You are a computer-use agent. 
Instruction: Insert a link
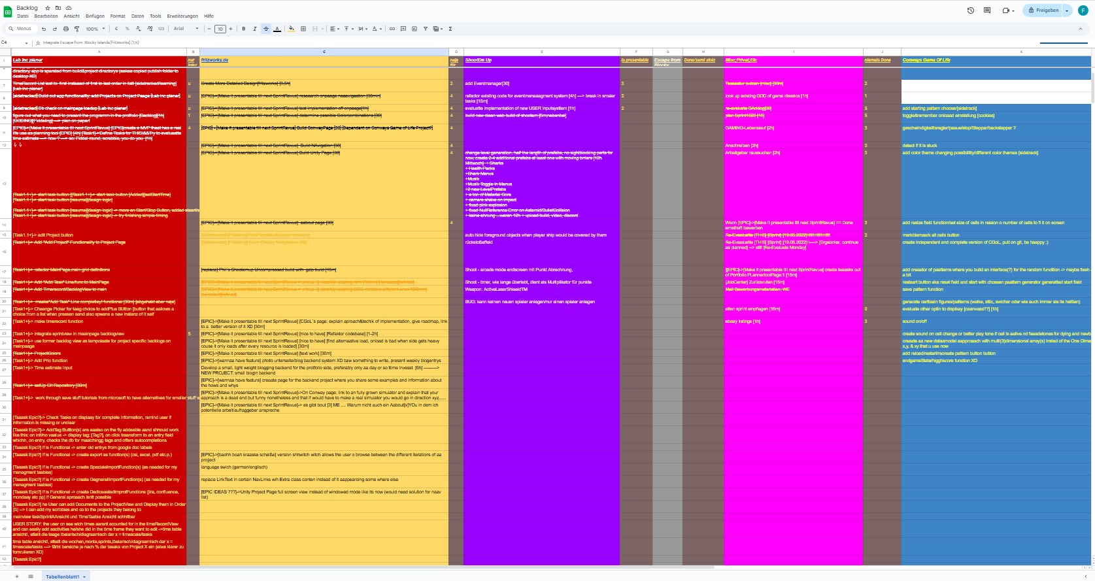click(x=392, y=29)
